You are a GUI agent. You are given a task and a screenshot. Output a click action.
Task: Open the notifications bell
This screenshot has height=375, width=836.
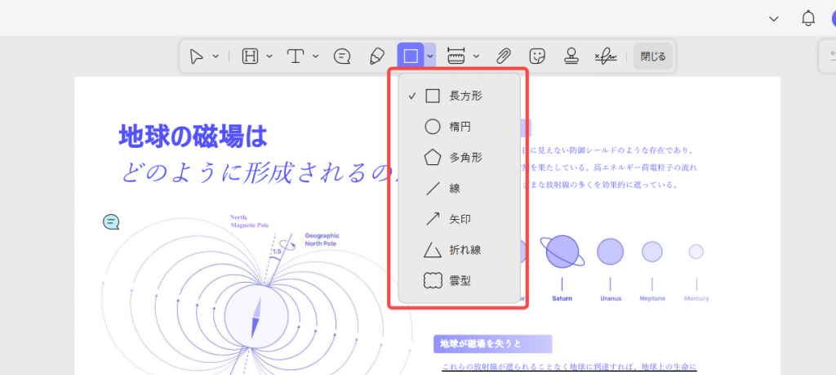808,19
